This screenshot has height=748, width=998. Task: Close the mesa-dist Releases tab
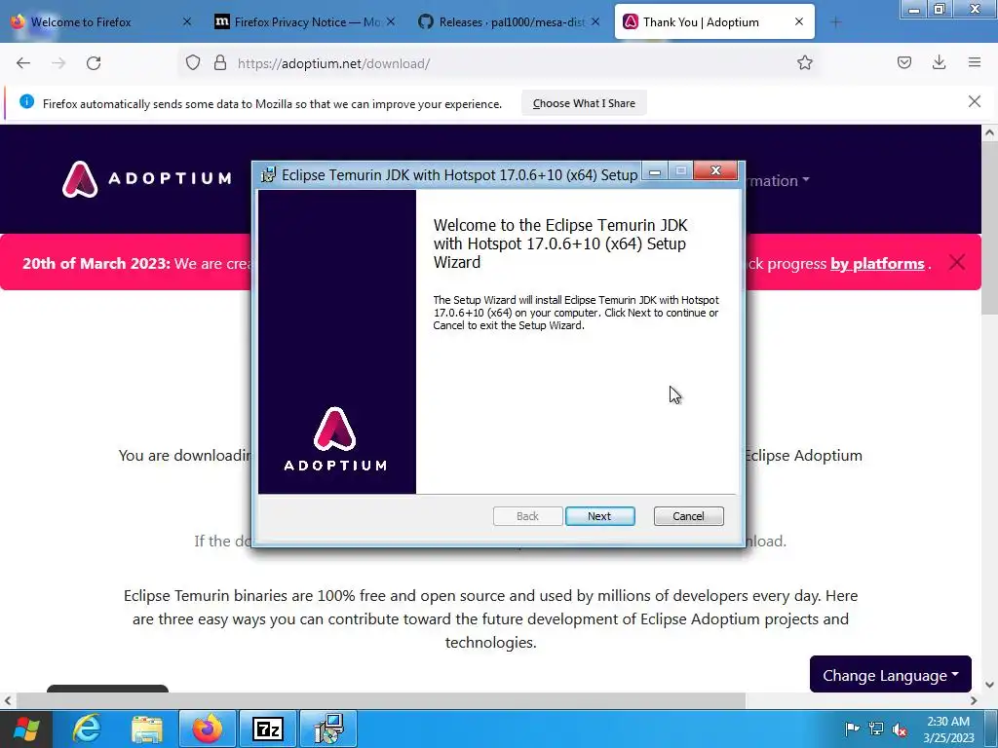coord(595,22)
